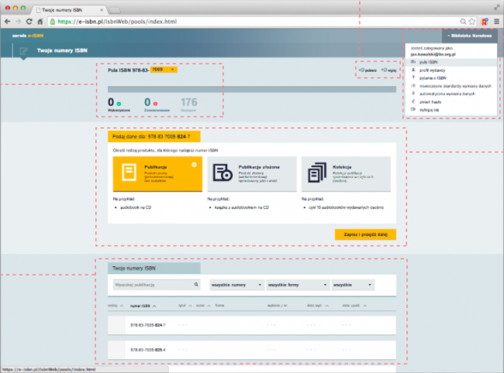The width and height of the screenshot is (504, 373).
Task: Open the wszystkie numery filter dropdown
Action: pyautogui.click(x=237, y=285)
